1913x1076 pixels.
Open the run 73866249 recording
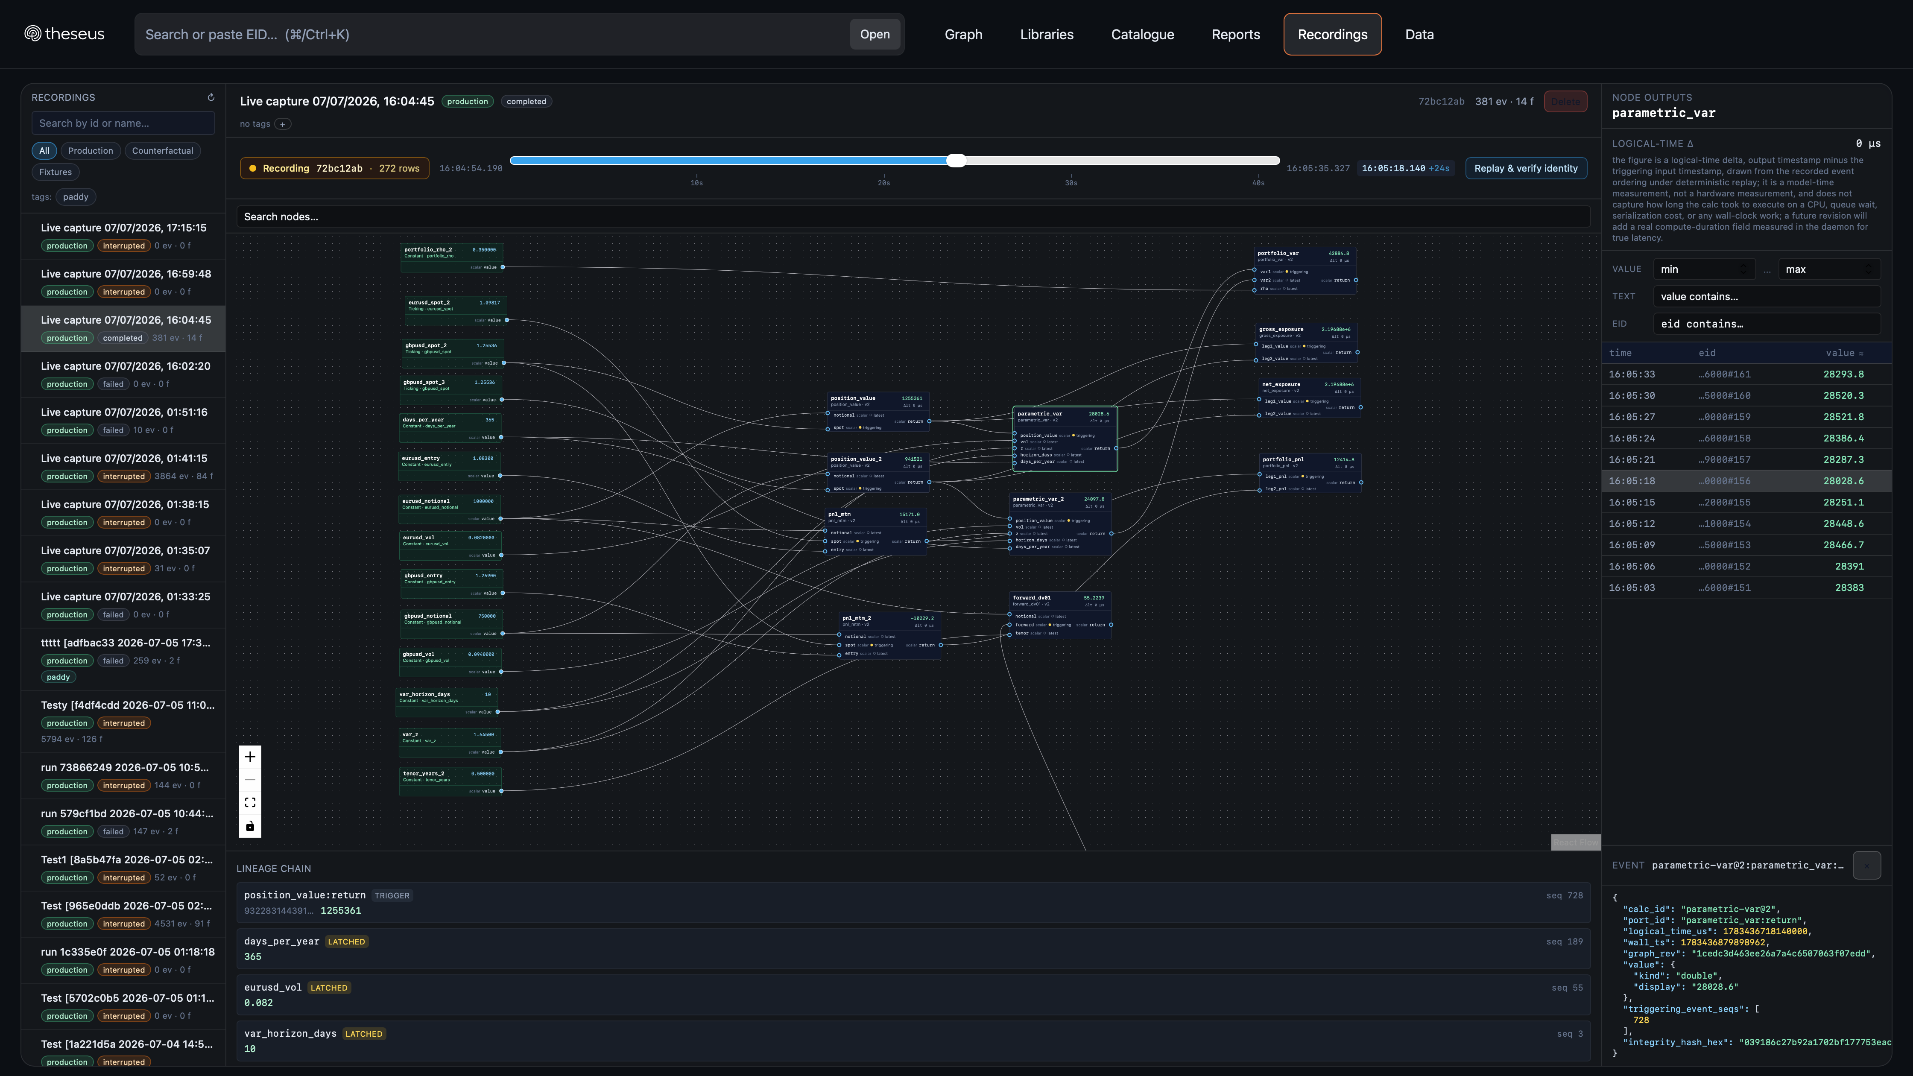tap(123, 776)
